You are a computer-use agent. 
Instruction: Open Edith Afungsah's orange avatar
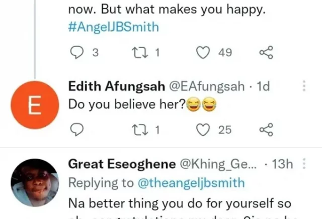tap(34, 106)
